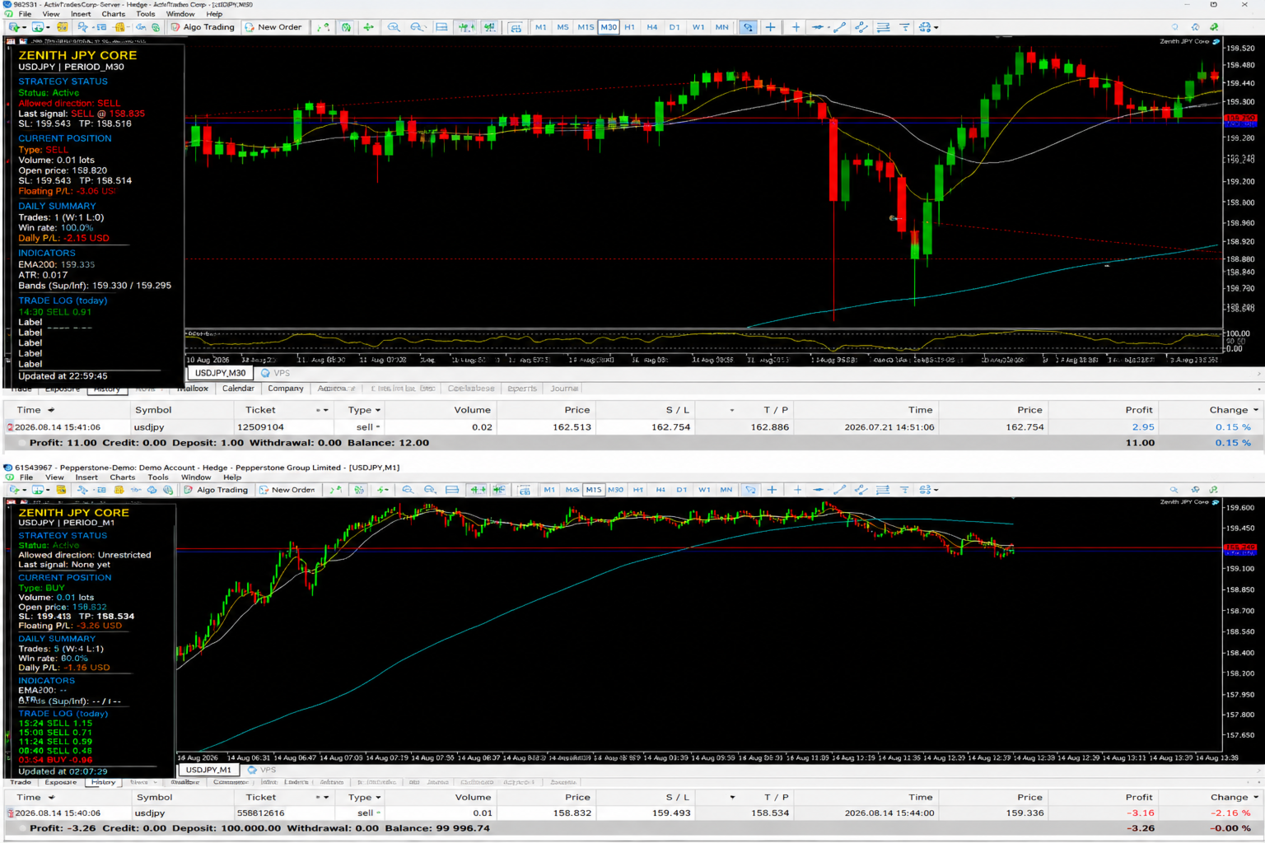Toggle Algo Trading in bottom Pepperstone window
Image resolution: width=1265 pixels, height=843 pixels.
click(216, 490)
